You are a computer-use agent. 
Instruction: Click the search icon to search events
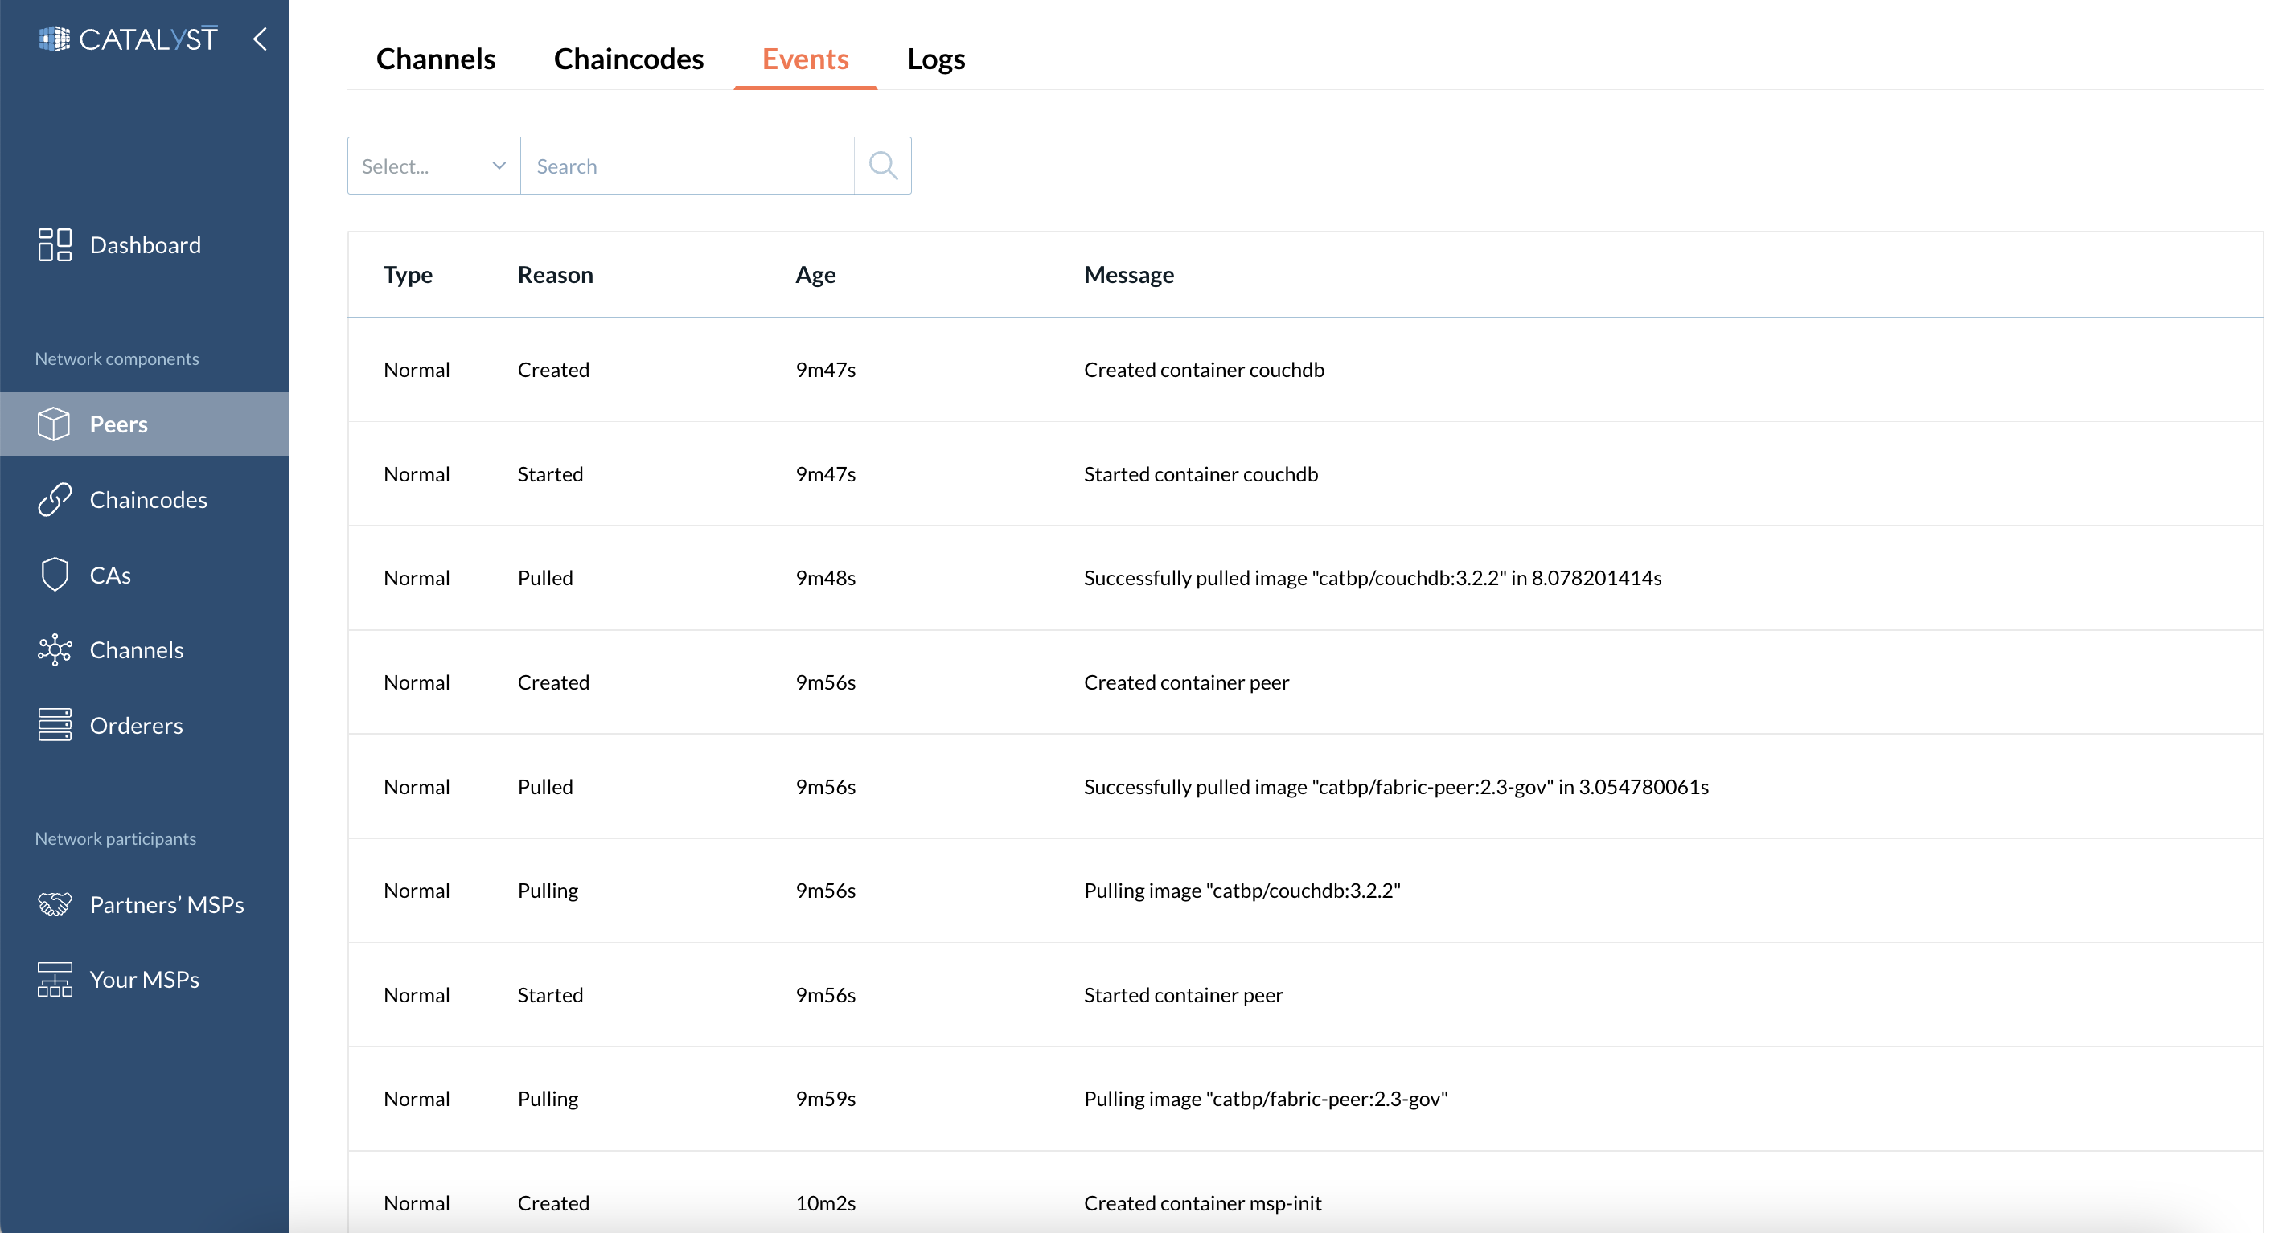884,164
